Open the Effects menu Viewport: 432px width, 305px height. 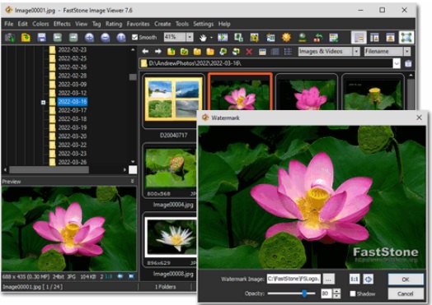point(62,24)
